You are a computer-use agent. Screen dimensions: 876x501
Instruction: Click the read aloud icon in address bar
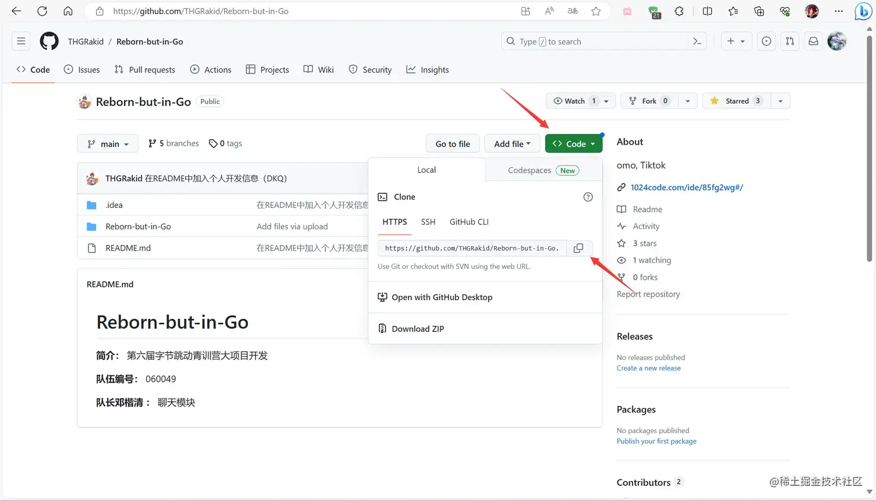pyautogui.click(x=549, y=11)
